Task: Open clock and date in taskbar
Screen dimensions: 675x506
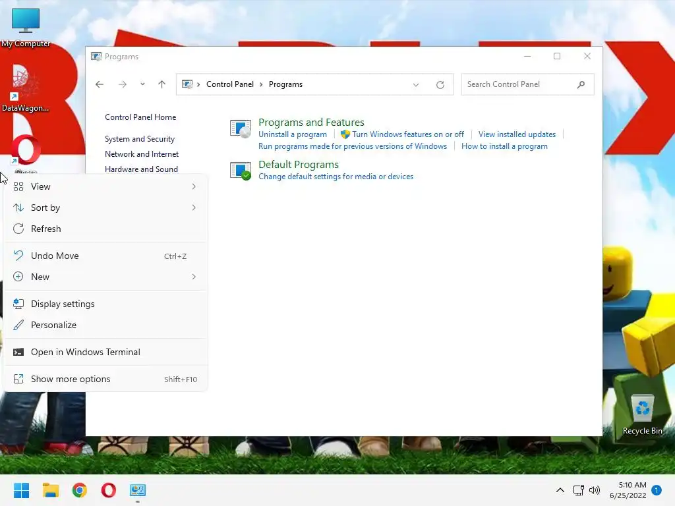Action: [x=628, y=490]
